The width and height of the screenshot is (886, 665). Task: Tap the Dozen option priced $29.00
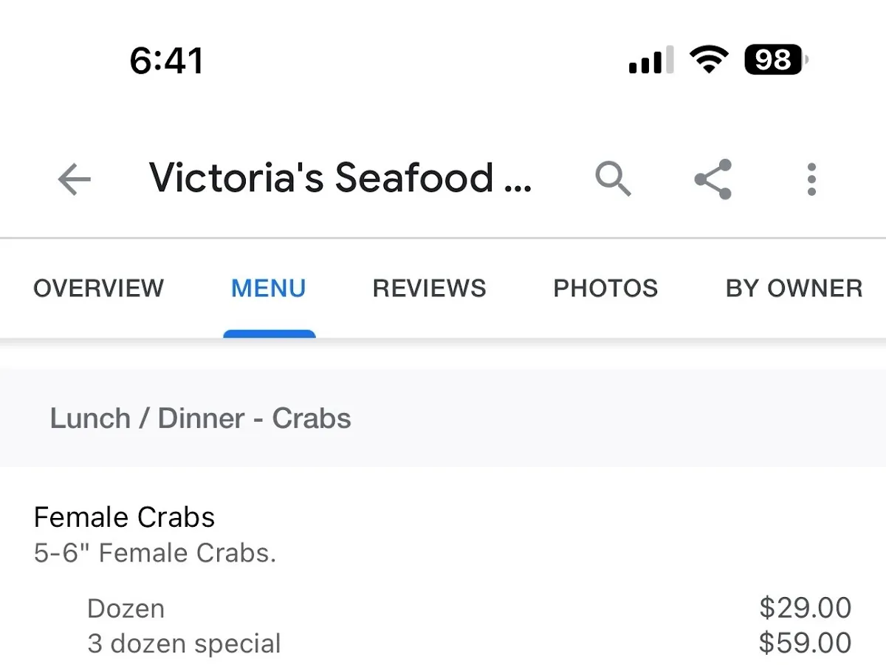point(126,608)
